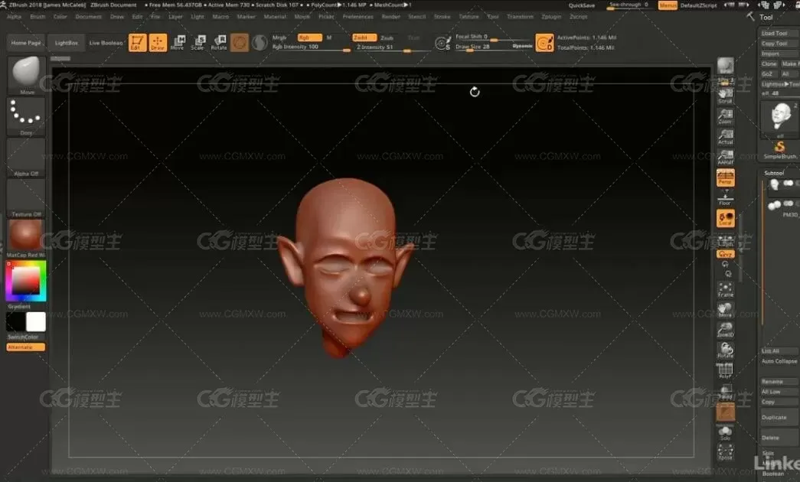The height and width of the screenshot is (482, 800).
Task: Open the Color menu
Action: (x=60, y=17)
